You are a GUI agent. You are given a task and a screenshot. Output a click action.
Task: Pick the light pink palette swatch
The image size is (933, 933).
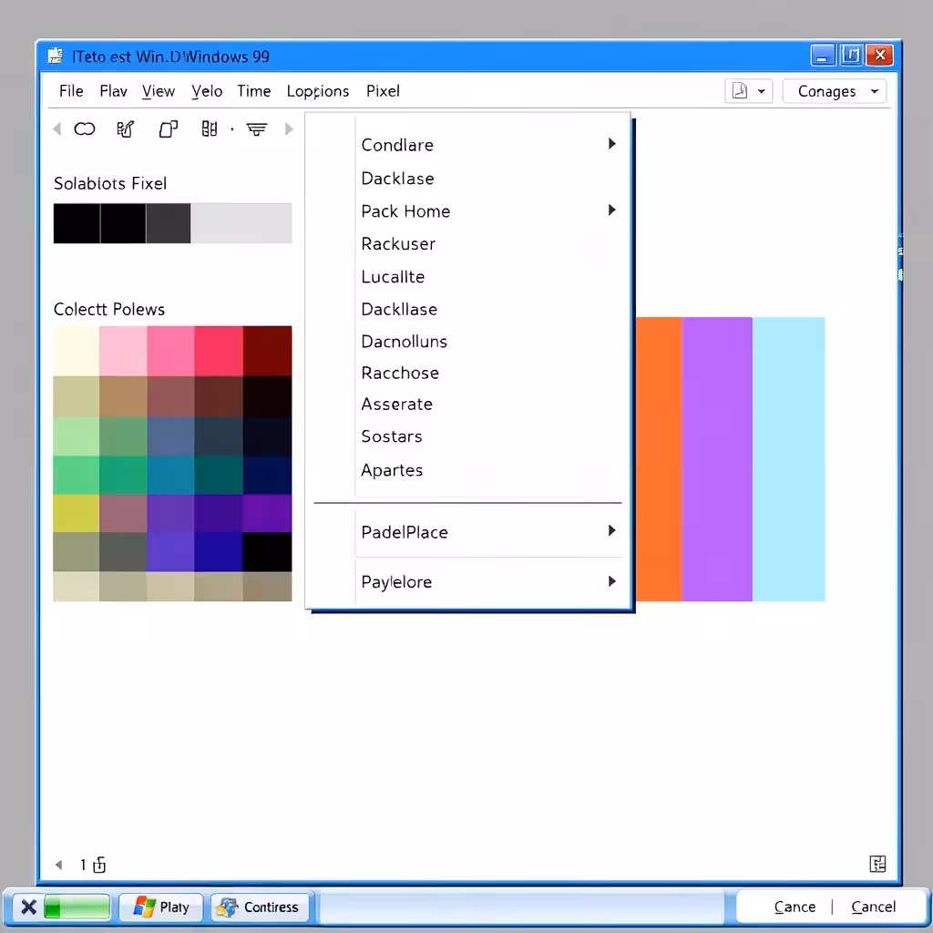(x=123, y=351)
